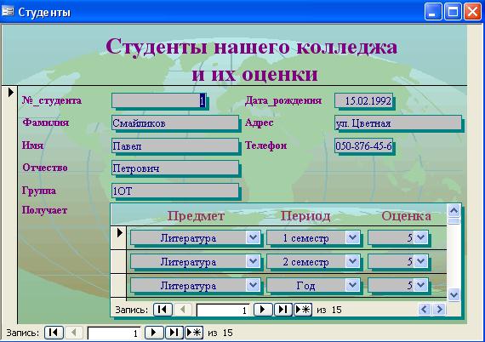Viewport: 485px width, 342px height.
Task: Click the Группа field with 1ОТ
Action: 175,191
